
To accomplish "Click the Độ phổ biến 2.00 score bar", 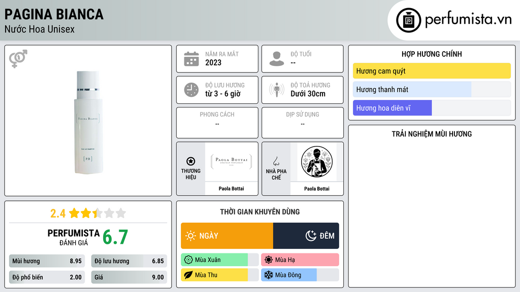I will [x=47, y=277].
